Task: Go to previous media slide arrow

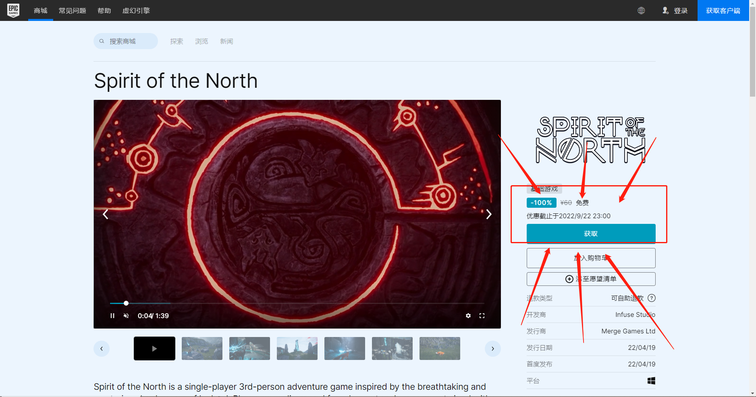Action: 106,214
